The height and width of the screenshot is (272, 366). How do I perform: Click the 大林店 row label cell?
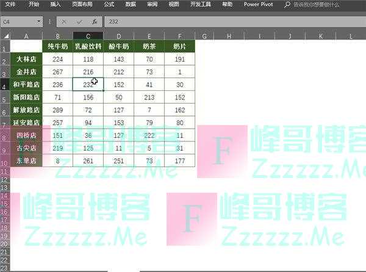click(x=26, y=59)
